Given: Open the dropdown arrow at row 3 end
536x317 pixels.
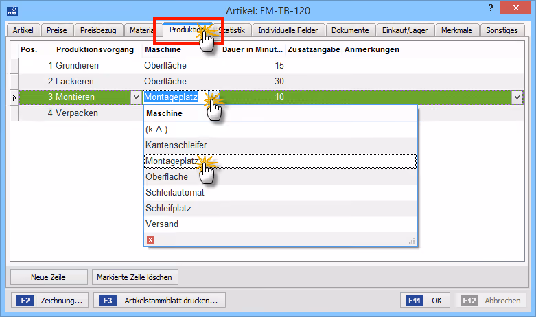Looking at the screenshot, I should [517, 97].
